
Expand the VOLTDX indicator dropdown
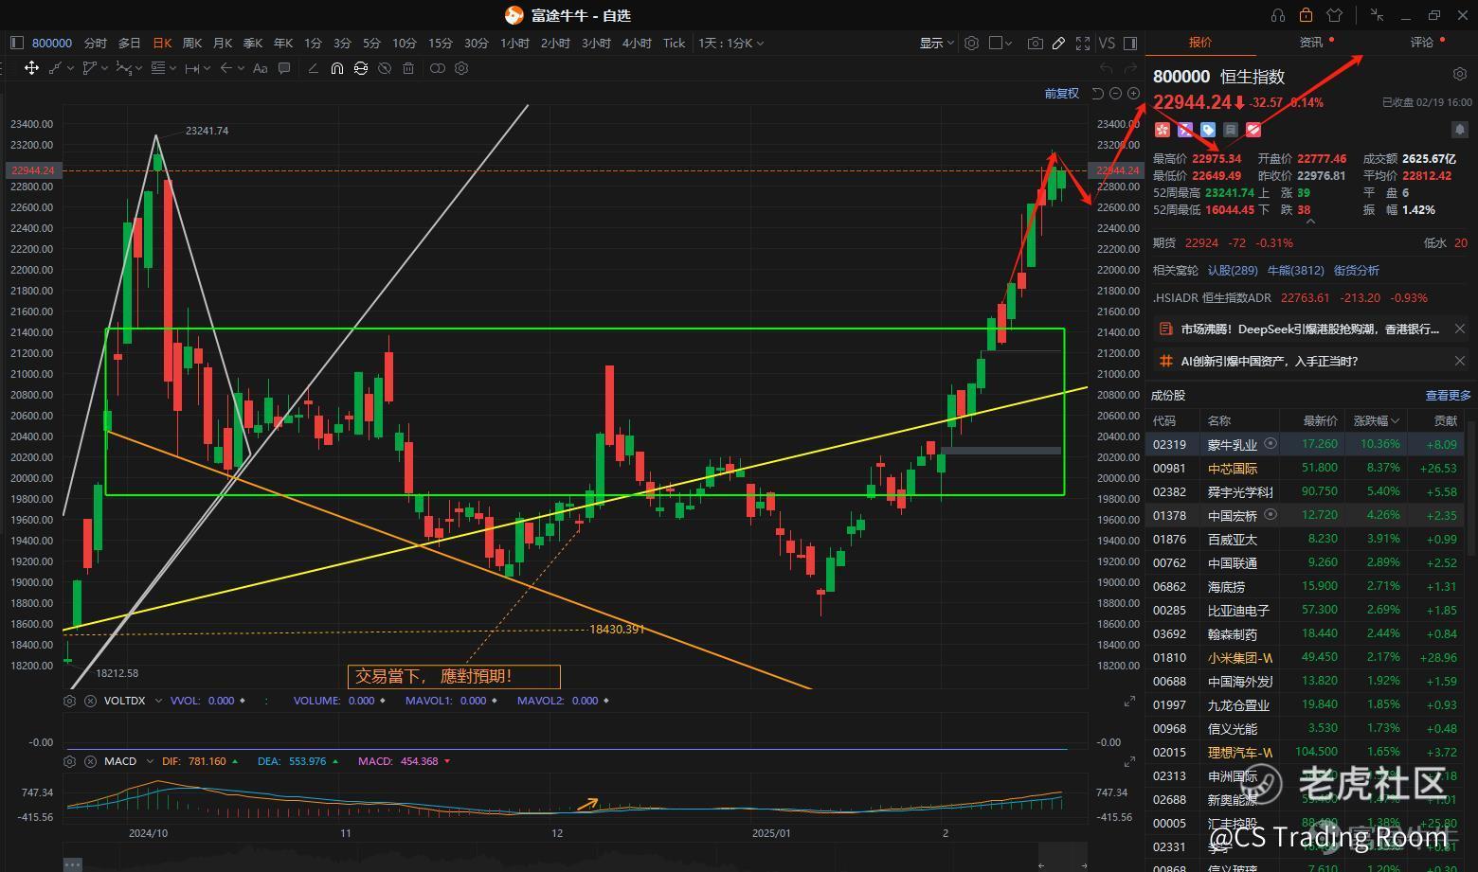(156, 701)
